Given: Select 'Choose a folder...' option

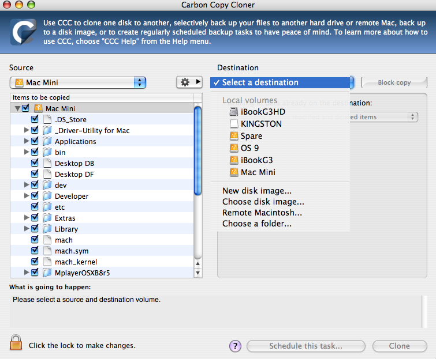Looking at the screenshot, I should [x=280, y=224].
